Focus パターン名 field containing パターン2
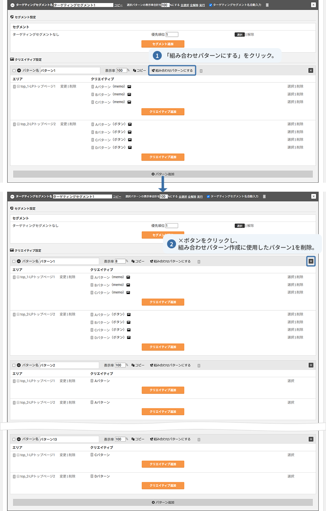326x511 pixels. click(x=69, y=365)
